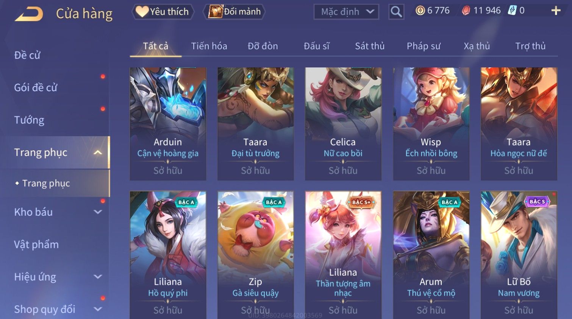This screenshot has height=319, width=572.
Task: Open the Mặc định sort dropdown
Action: [x=346, y=12]
